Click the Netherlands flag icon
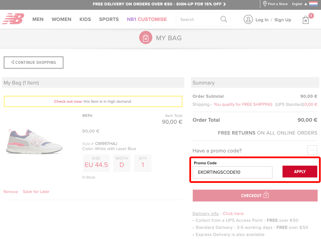Screen dimensions: 321x239 313,4
